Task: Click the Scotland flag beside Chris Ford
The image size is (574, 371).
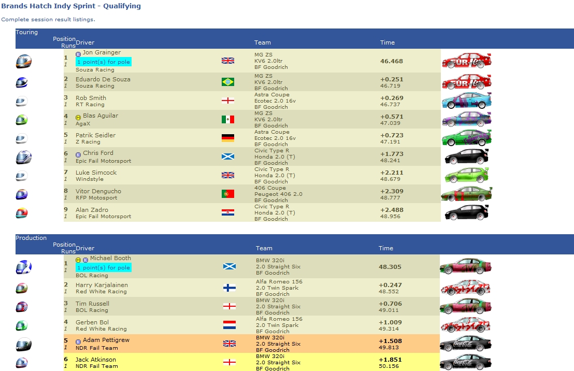Action: [228, 157]
